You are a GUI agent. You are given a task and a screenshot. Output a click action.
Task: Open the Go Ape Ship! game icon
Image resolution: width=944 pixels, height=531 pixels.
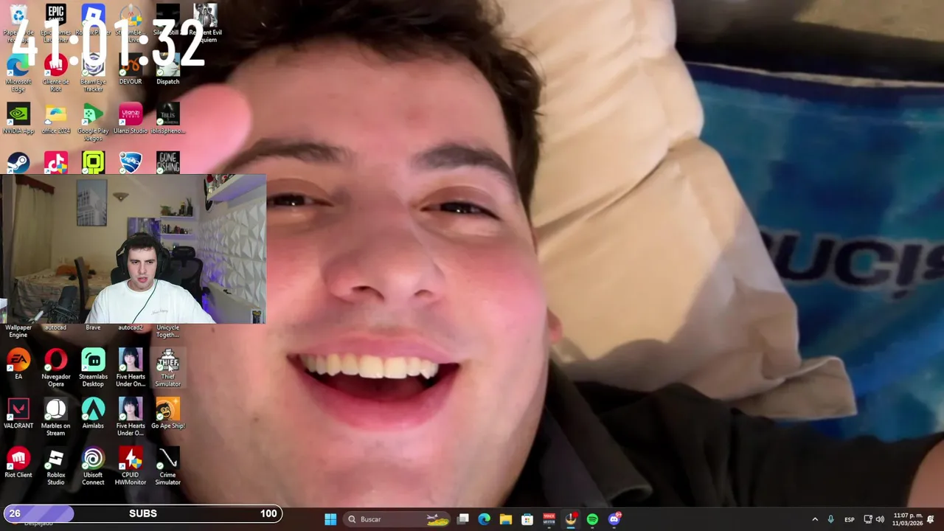tap(167, 414)
